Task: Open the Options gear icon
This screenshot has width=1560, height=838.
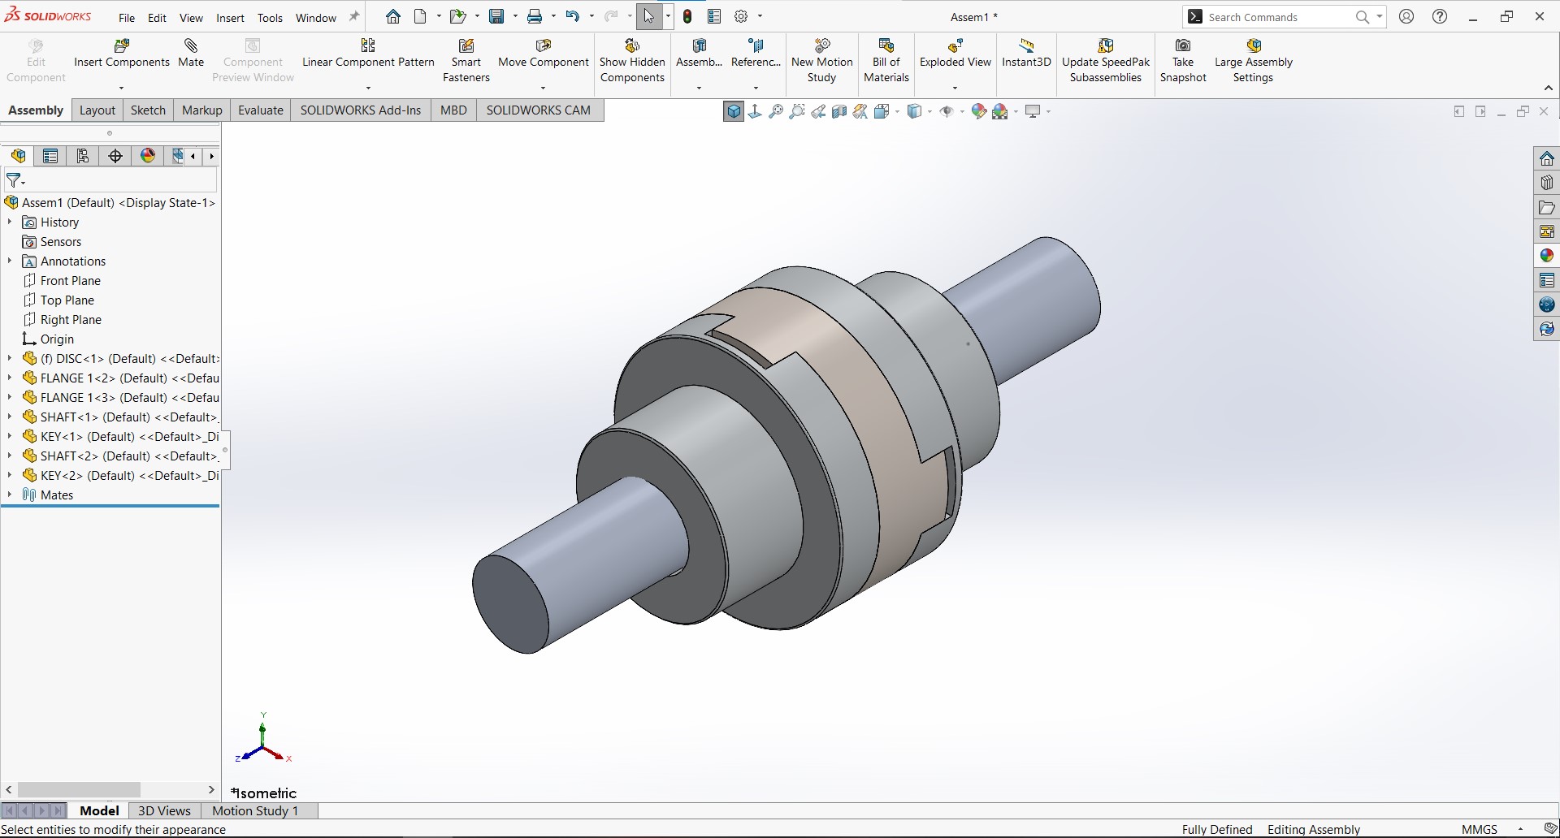Action: click(x=741, y=16)
